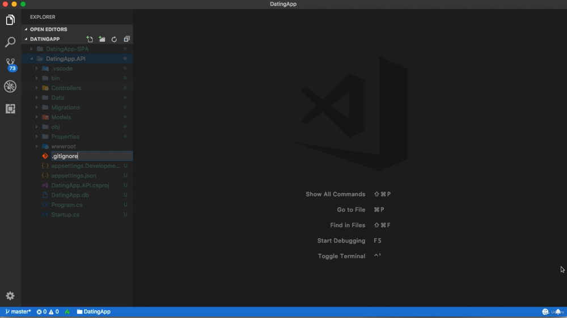This screenshot has height=318, width=567.
Task: Click the Refresh Explorer icon
Action: (x=114, y=39)
